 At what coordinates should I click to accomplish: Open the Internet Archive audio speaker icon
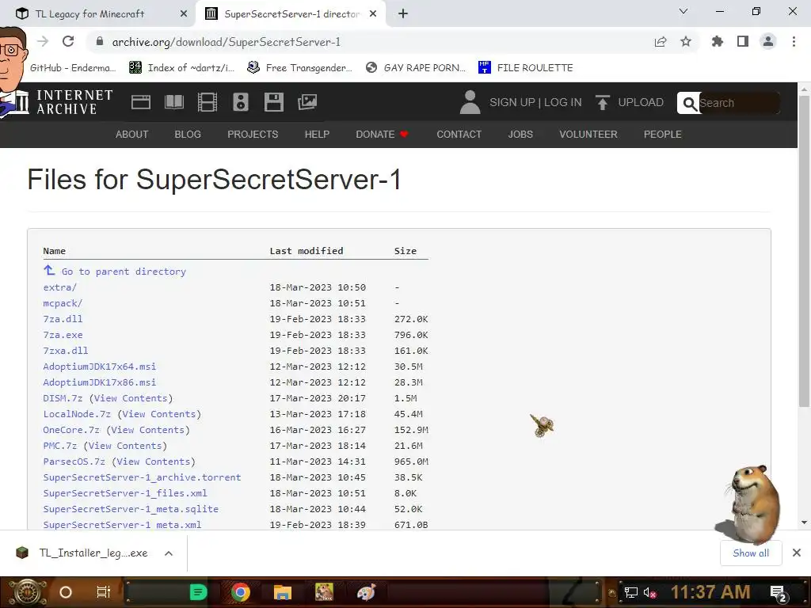[x=241, y=102]
